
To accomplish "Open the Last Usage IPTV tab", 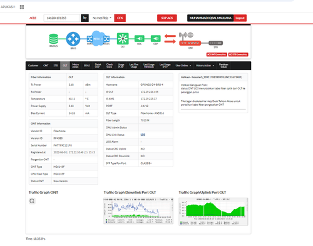I will pos(165,66).
